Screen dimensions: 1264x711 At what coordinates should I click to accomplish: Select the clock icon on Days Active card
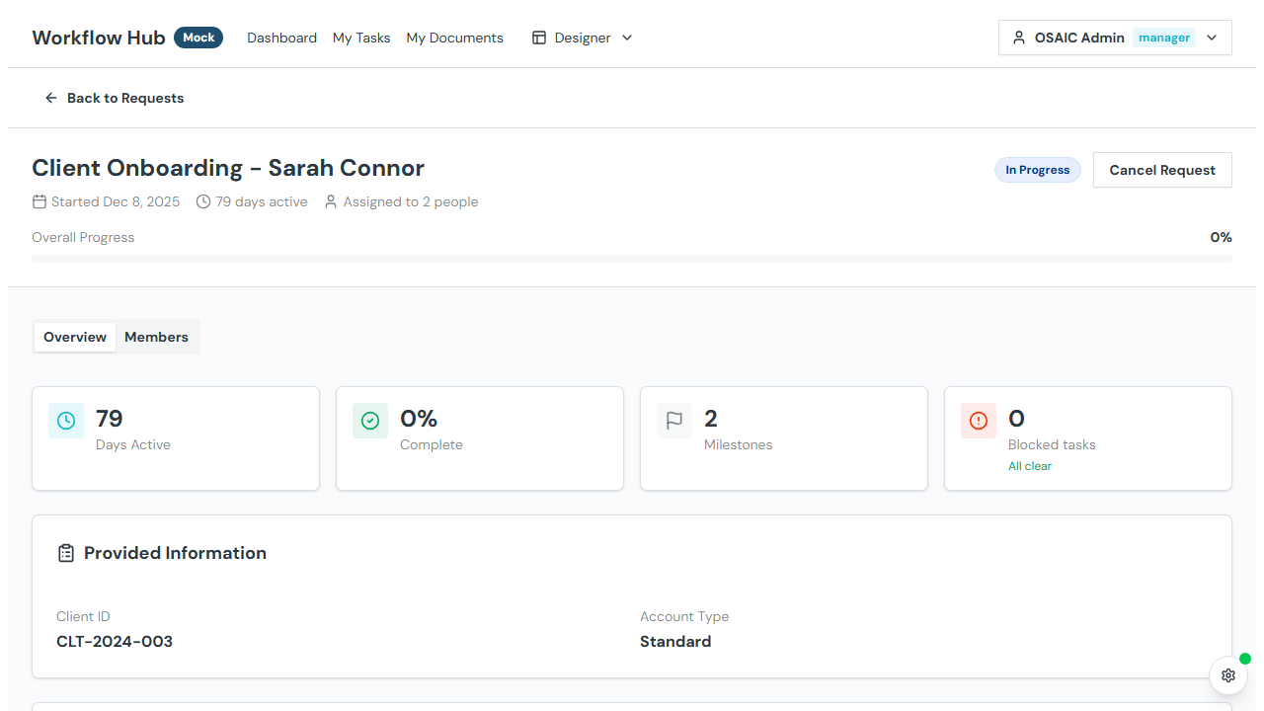(65, 420)
